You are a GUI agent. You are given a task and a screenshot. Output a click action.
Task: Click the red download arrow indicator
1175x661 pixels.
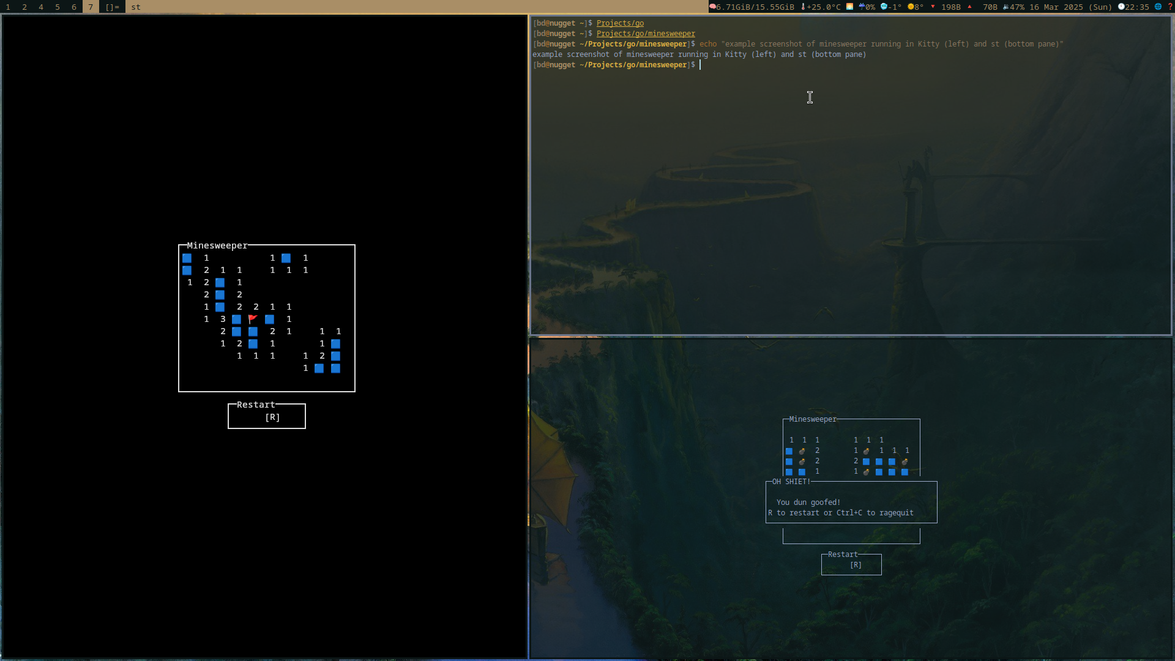coord(933,7)
